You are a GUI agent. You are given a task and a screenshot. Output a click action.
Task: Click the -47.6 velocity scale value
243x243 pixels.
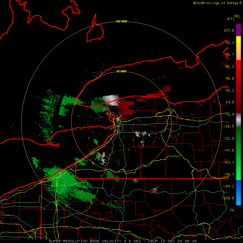pos(229,150)
